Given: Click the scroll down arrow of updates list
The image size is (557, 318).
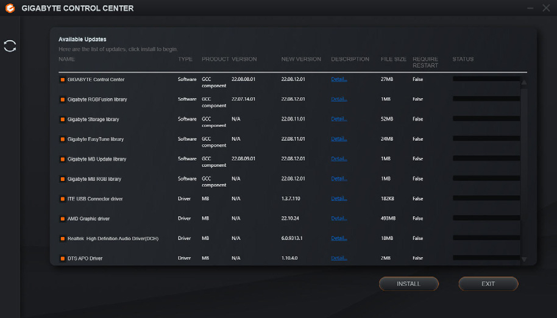Looking at the screenshot, I should (524, 259).
